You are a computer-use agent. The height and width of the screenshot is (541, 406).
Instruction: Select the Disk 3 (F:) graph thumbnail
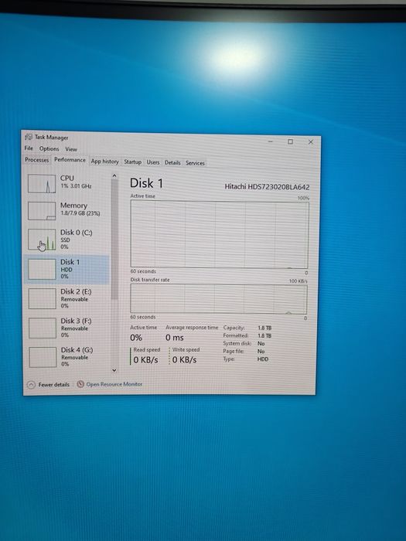43,328
